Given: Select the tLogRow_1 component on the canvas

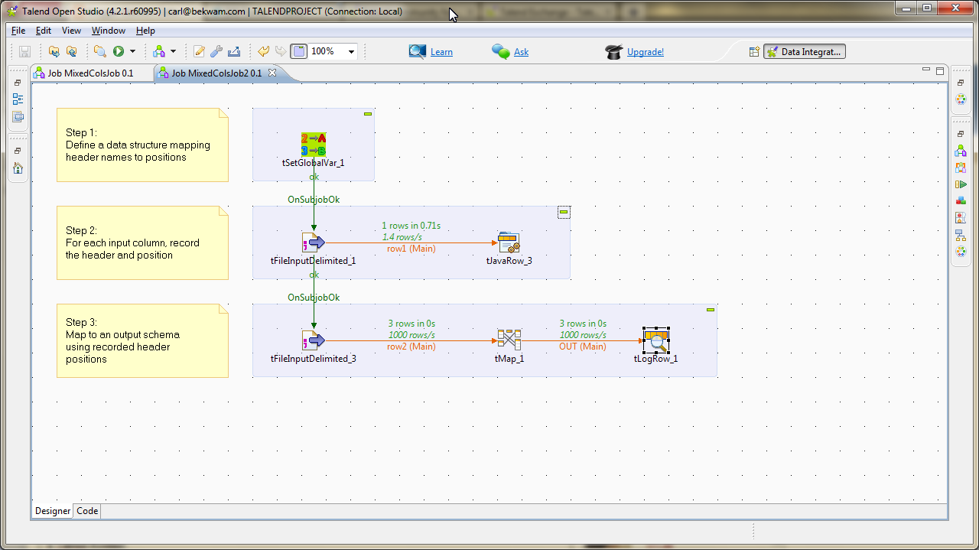Looking at the screenshot, I should 655,339.
